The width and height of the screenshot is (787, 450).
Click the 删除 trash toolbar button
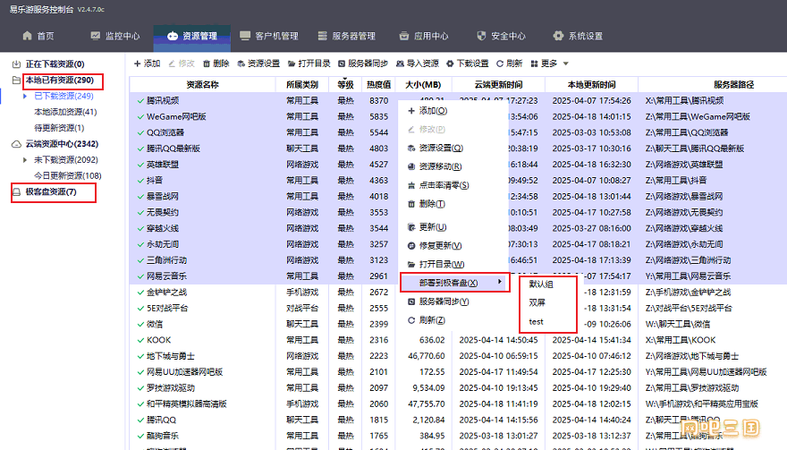click(216, 64)
